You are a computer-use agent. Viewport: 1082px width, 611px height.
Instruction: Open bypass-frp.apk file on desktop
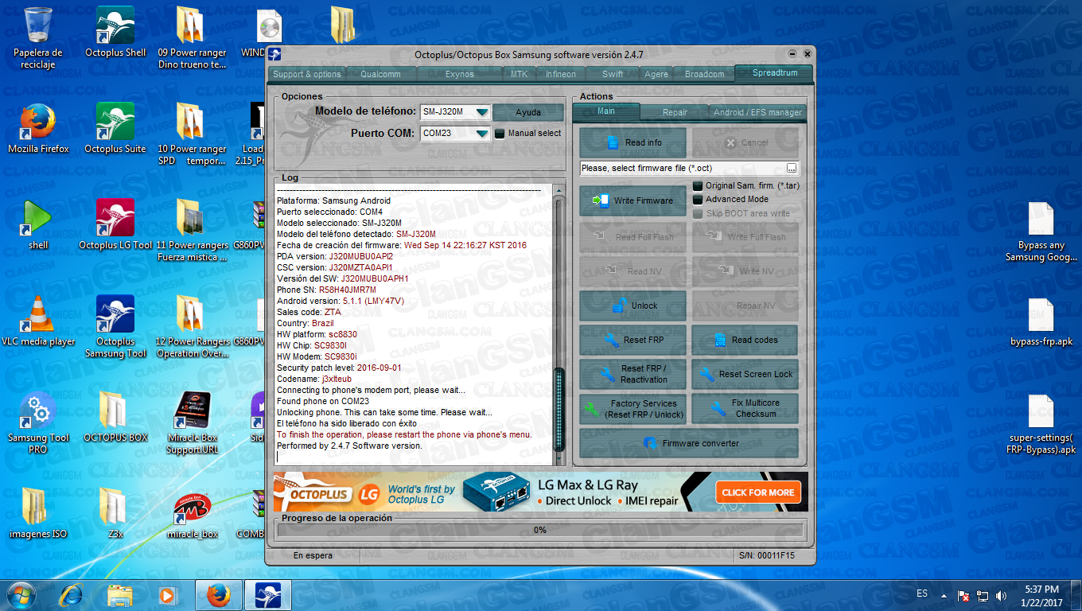click(x=1041, y=321)
